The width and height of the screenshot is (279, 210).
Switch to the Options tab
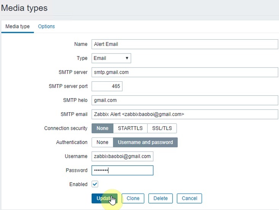[x=46, y=26]
